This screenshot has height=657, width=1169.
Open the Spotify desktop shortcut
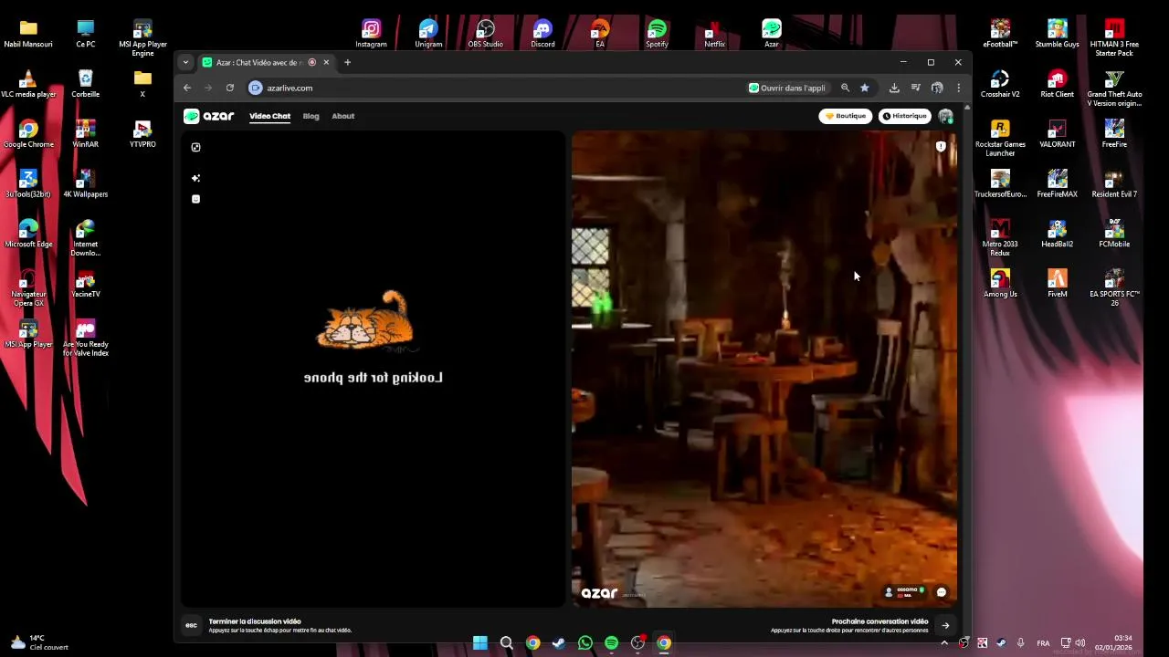point(657,34)
